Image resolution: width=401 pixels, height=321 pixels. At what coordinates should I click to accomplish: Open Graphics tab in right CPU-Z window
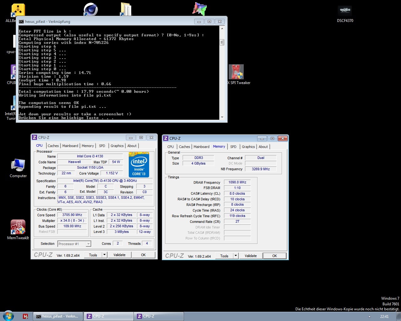(x=248, y=147)
